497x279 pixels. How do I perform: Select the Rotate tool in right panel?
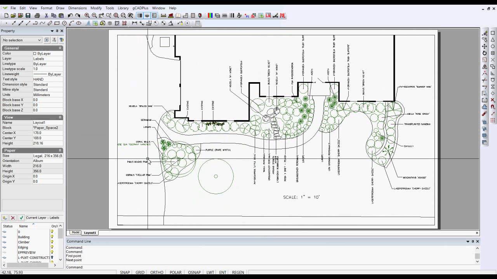[x=484, y=53]
